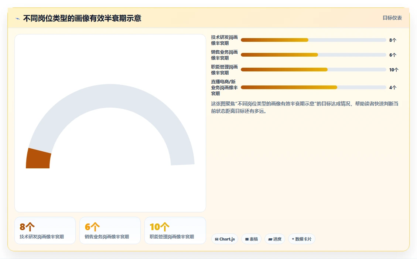Screen dimensions: 417x259
Task: Click the 目标仪表 label in header
Action: (x=392, y=18)
